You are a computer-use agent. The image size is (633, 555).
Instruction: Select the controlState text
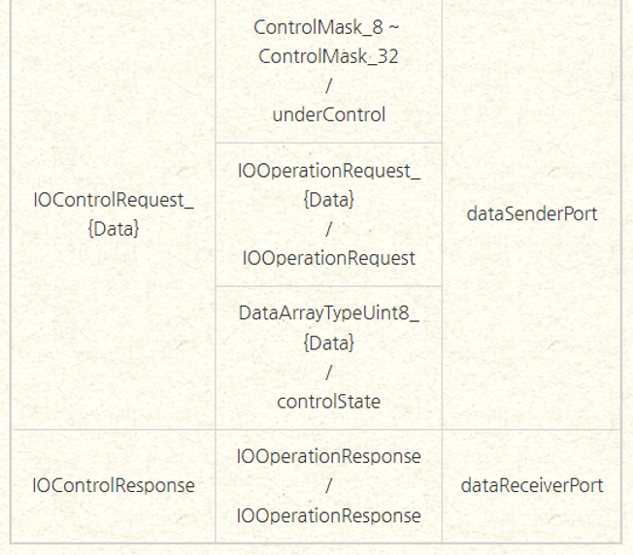(x=328, y=401)
